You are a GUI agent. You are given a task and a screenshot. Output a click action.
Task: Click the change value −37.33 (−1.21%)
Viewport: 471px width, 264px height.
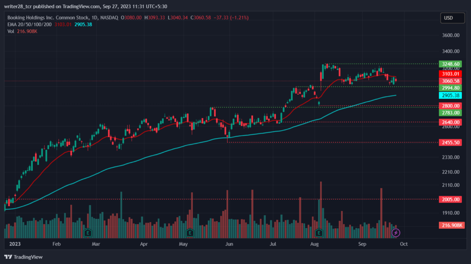pos(231,18)
